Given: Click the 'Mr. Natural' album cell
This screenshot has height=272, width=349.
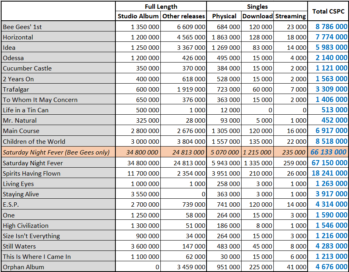Looking at the screenshot, I should pos(58,120).
